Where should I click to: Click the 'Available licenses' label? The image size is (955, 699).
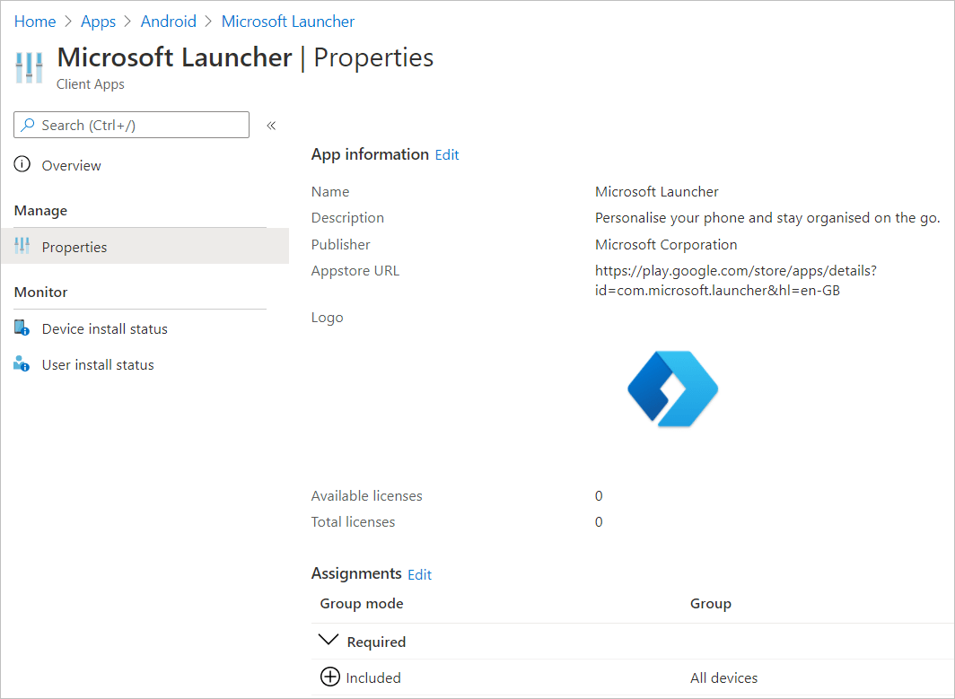coord(366,495)
